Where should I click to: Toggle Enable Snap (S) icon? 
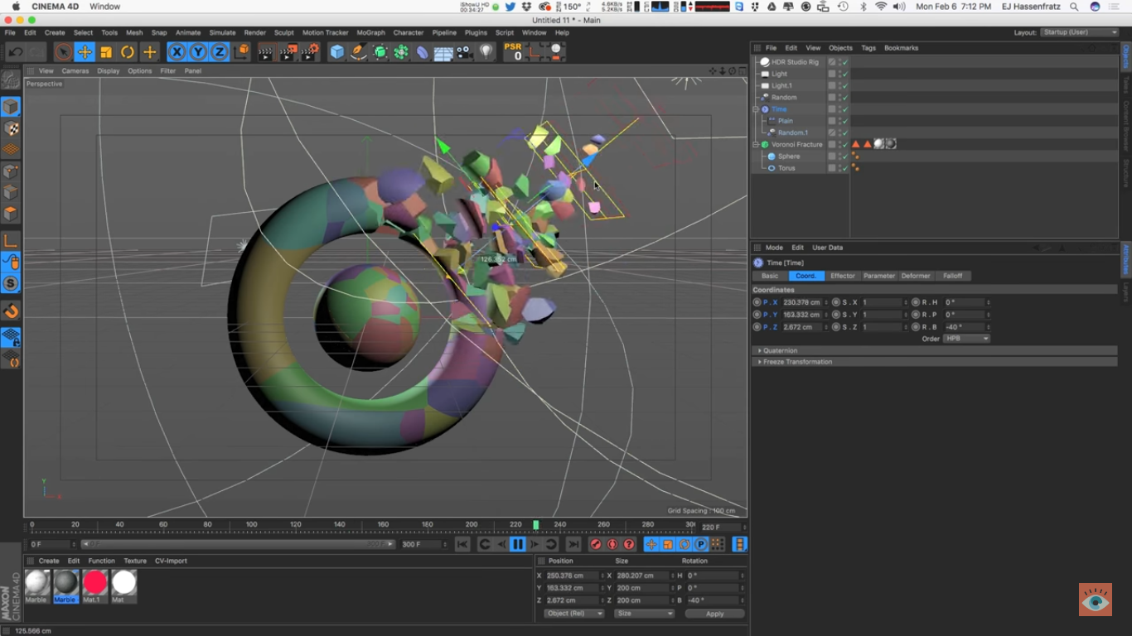coord(11,283)
